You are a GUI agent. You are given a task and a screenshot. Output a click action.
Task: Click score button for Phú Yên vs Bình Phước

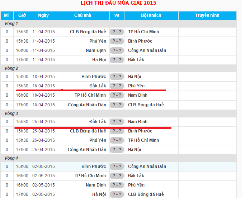pos(117,41)
